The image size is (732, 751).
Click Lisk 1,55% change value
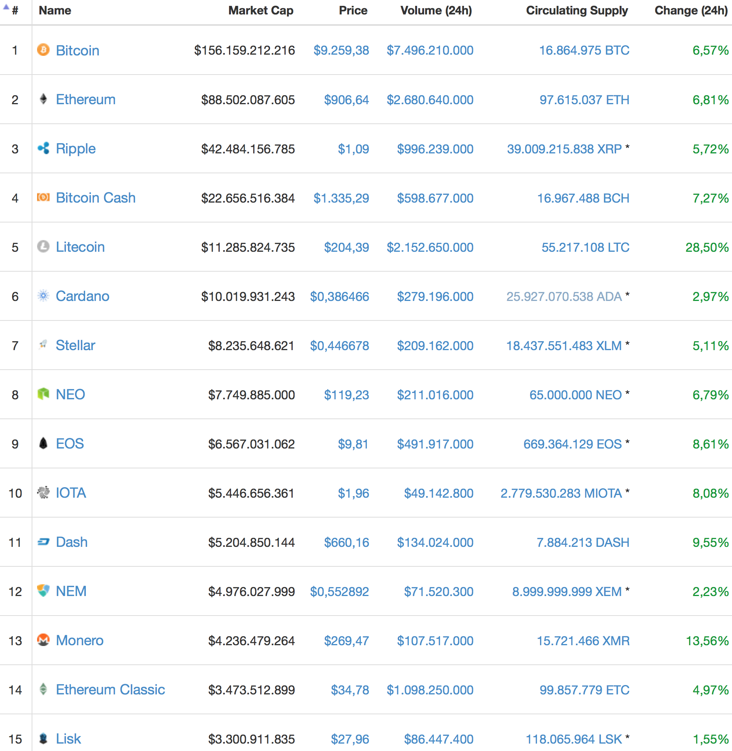tap(711, 740)
